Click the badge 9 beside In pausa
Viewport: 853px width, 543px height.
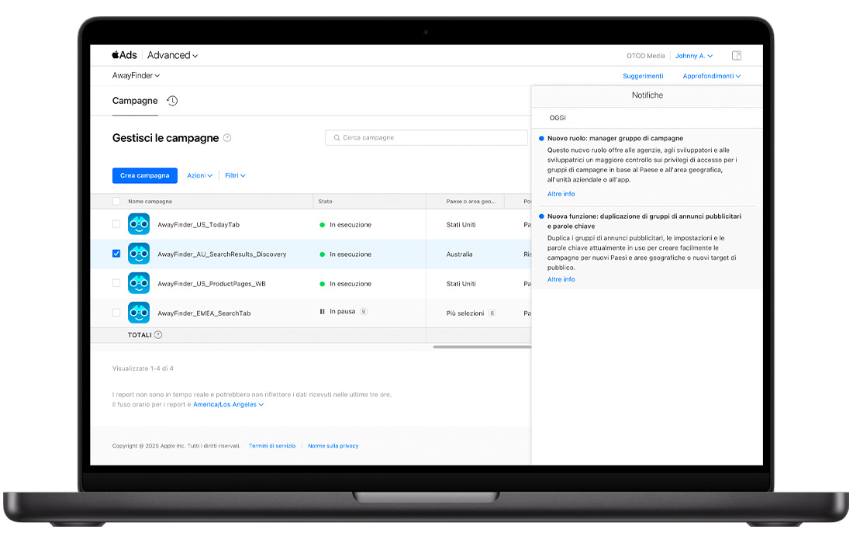(363, 312)
